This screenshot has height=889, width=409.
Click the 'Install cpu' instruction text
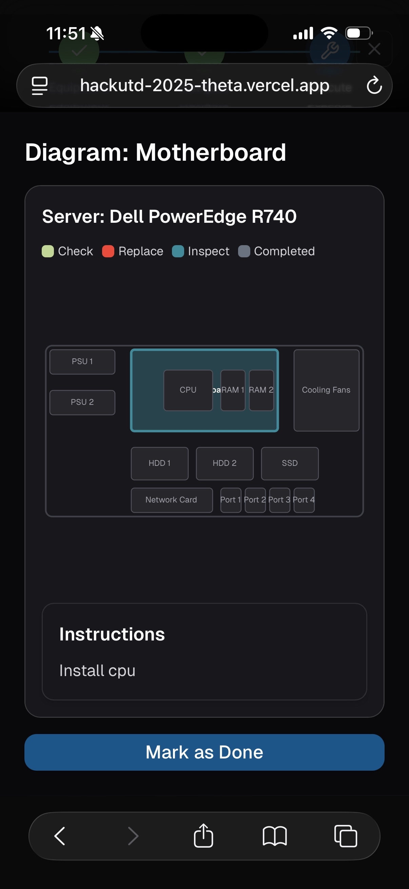pos(97,671)
